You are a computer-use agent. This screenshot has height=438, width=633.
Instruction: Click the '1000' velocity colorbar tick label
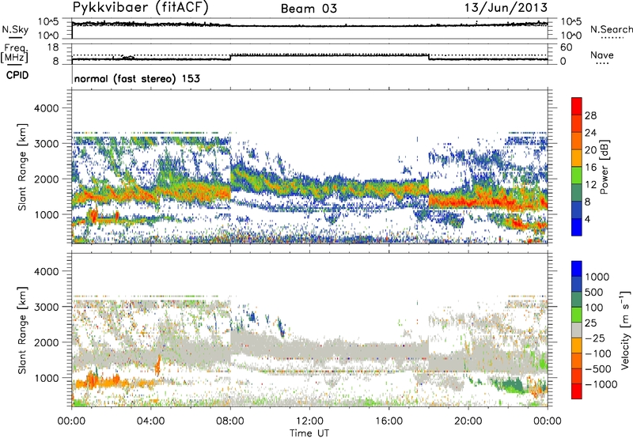597,277
